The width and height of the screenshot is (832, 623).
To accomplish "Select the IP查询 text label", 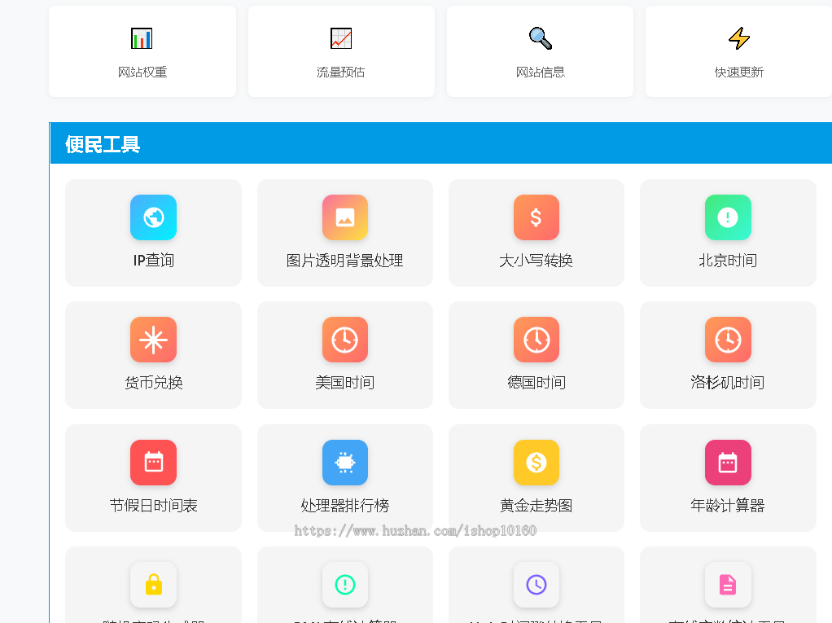I will [x=153, y=260].
